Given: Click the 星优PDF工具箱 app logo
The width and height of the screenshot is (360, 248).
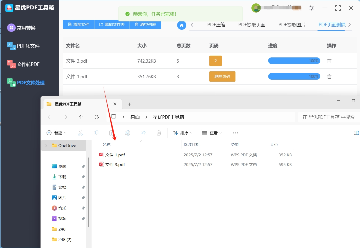Looking at the screenshot, I should [x=9, y=8].
